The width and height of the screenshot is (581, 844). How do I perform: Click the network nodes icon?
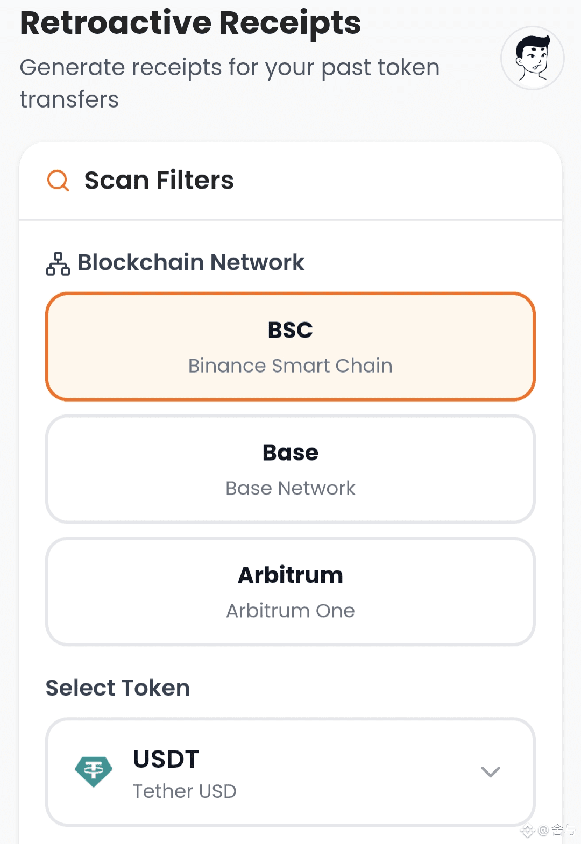coord(58,263)
